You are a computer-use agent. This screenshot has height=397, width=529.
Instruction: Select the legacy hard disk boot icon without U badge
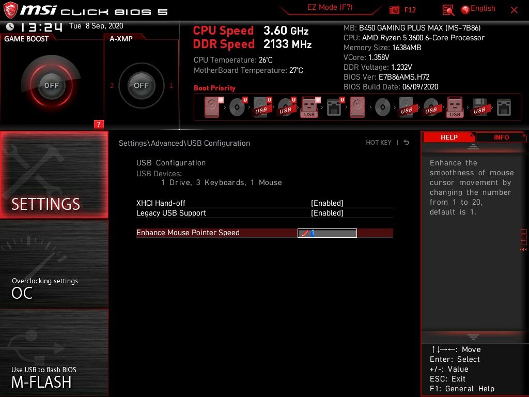pos(357,108)
